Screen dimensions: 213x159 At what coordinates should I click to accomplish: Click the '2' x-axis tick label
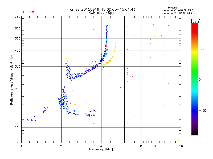coord(61,146)
